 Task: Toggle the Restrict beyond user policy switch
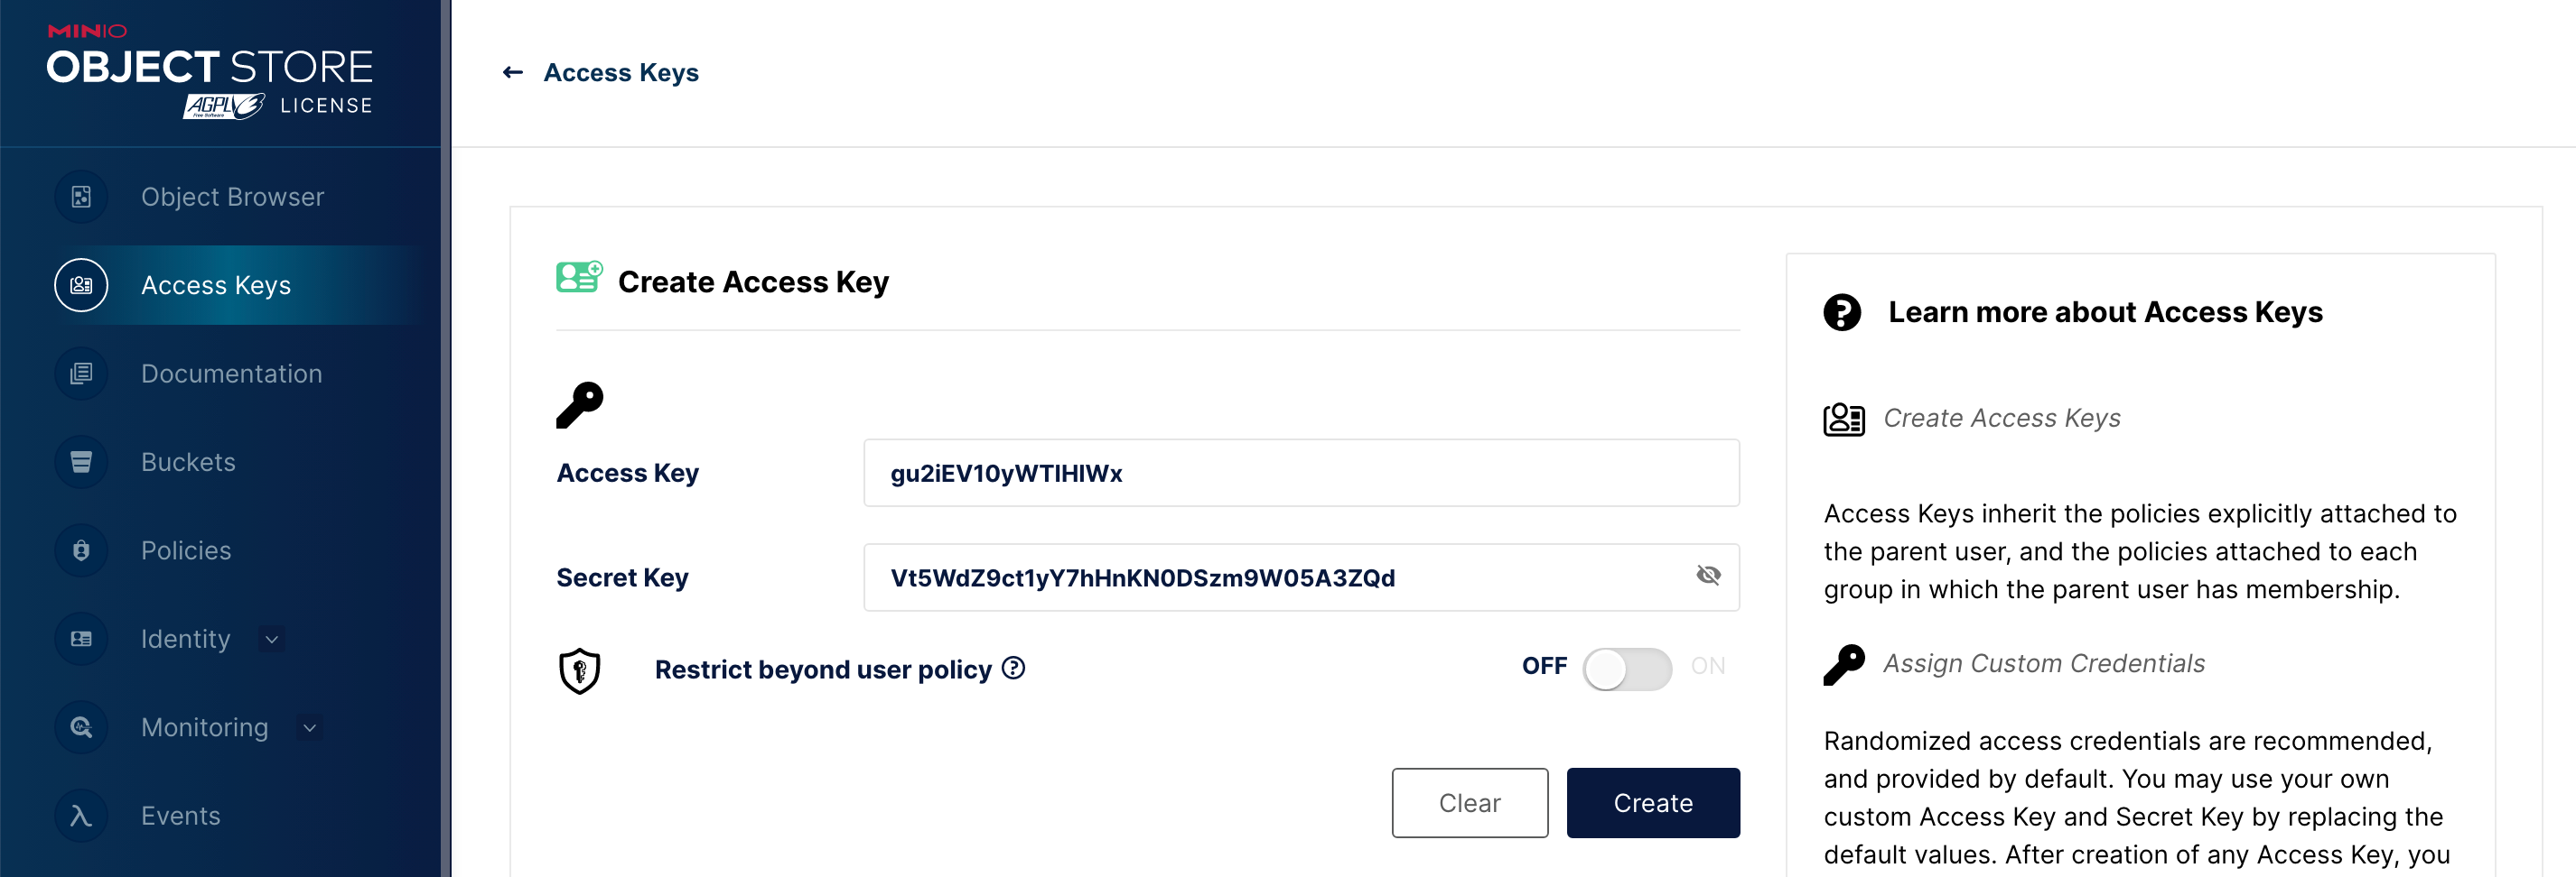point(1626,669)
